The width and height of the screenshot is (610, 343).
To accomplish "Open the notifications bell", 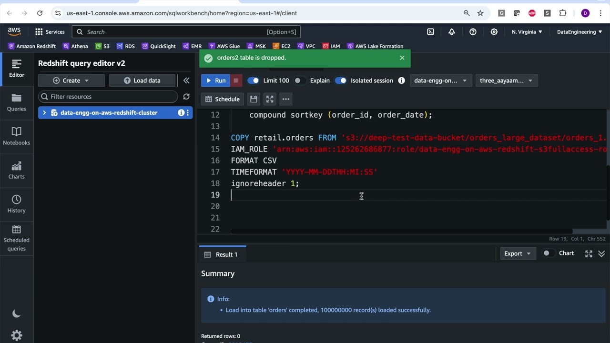I will (451, 32).
